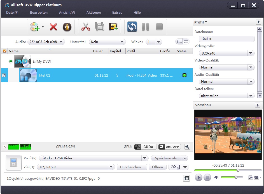Open the Winkel angle dropdown

tap(158, 42)
